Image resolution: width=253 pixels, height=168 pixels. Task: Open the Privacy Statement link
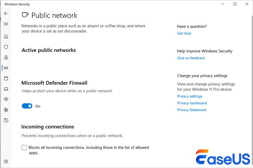(192, 110)
